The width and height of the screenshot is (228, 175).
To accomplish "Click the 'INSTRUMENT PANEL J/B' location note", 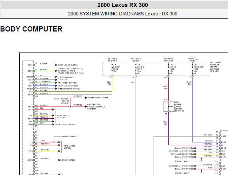I will click(216, 67).
